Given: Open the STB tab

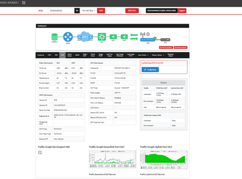Looking at the screenshot, I should [x=56, y=55].
